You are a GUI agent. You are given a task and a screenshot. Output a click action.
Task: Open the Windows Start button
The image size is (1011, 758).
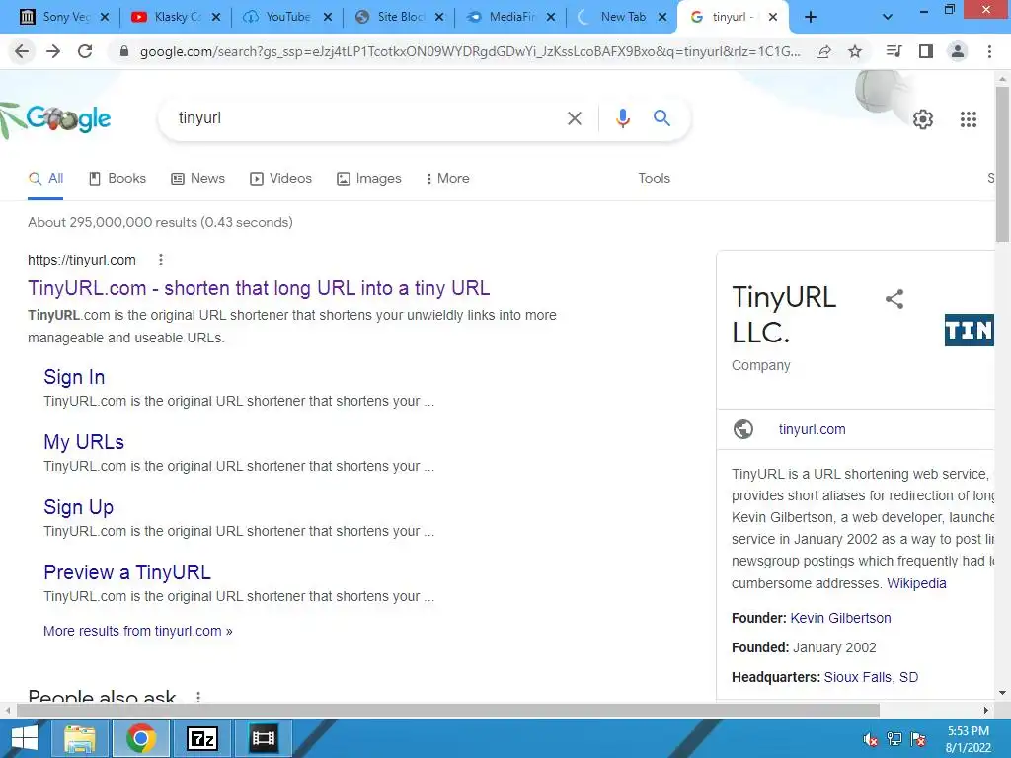pos(25,738)
